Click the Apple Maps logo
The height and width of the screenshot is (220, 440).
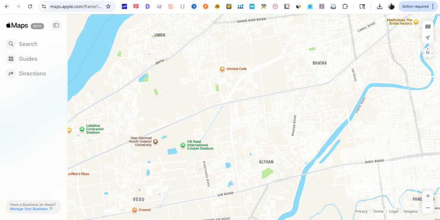coord(17,26)
